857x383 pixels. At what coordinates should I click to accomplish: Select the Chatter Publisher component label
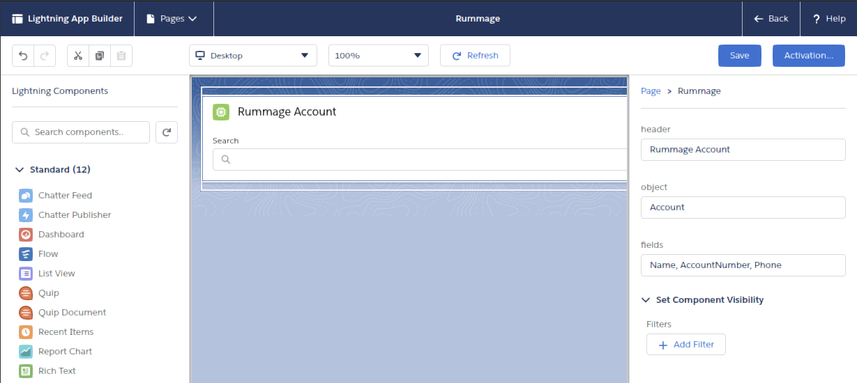tap(75, 215)
